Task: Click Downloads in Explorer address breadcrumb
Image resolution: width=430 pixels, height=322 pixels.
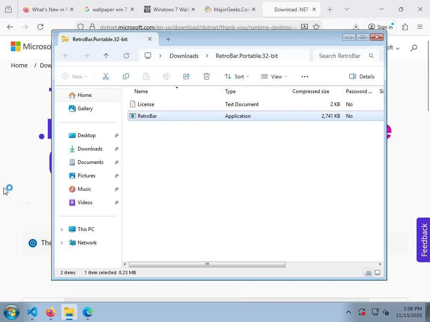Action: tap(184, 56)
